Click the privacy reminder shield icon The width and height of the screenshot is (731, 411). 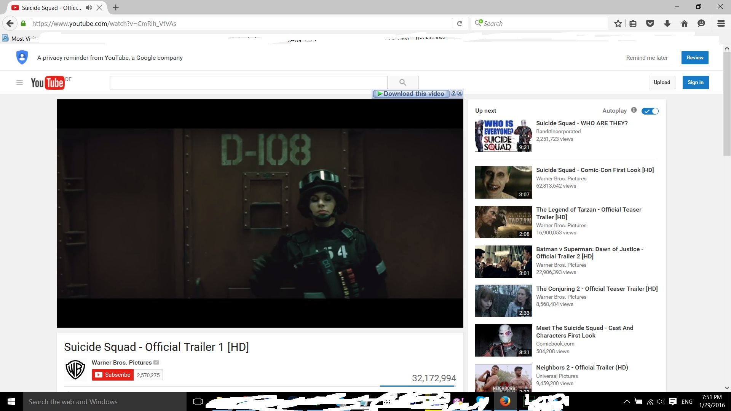click(x=22, y=57)
